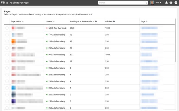Open the help question mark icon
Image resolution: width=179 pixels, height=111 pixels.
[176, 3]
